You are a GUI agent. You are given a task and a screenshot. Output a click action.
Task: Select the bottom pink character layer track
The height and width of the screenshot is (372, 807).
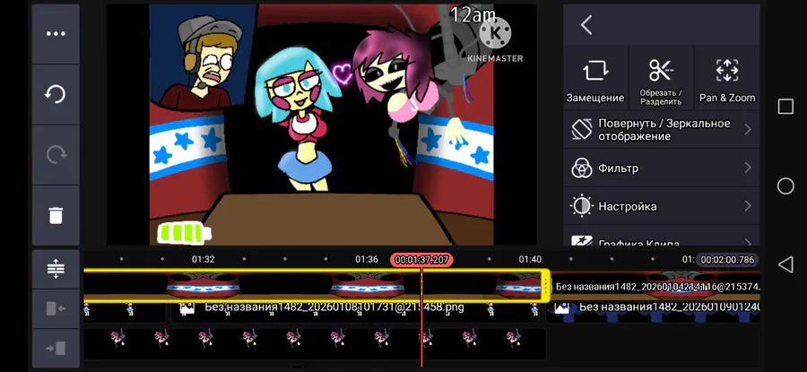(315, 343)
